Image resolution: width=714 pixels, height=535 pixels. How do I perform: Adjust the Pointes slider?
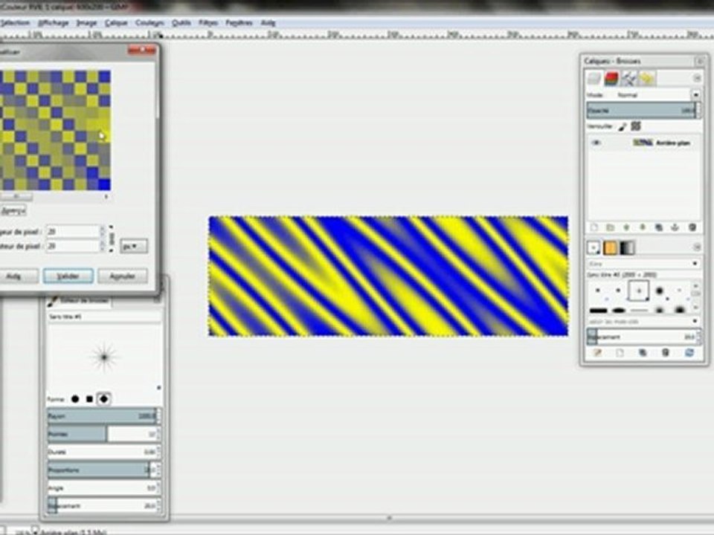(104, 435)
